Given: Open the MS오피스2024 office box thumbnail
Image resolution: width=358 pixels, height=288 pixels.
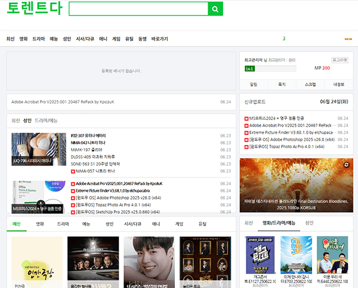Looking at the screenshot, I should tap(39, 197).
